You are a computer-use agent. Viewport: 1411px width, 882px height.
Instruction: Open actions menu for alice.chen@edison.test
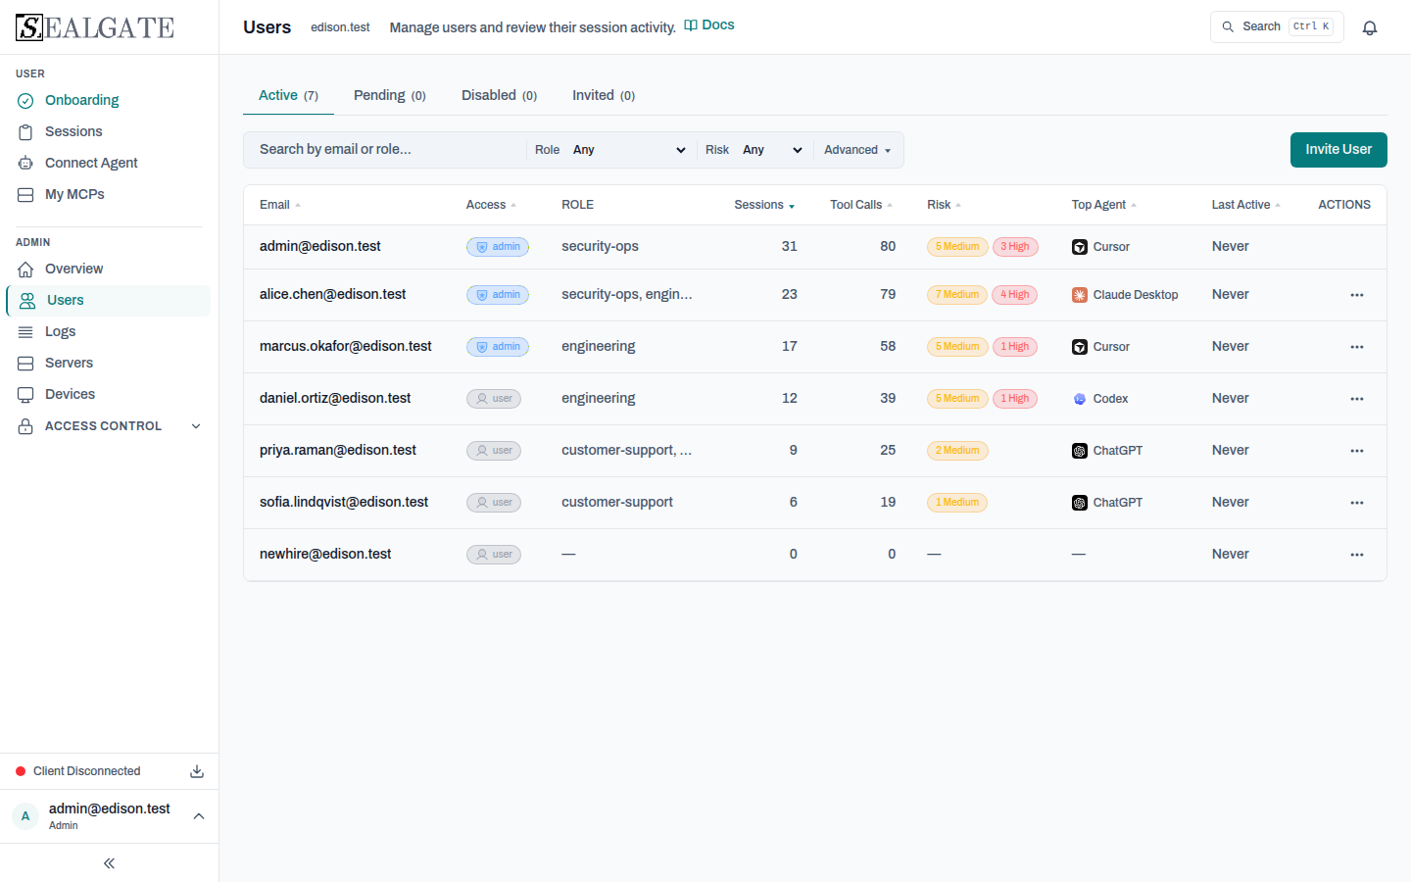tap(1356, 295)
